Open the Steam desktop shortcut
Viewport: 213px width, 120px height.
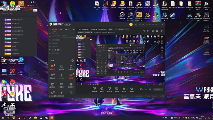tap(173, 16)
